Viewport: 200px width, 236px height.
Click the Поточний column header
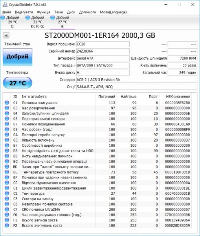106,97
